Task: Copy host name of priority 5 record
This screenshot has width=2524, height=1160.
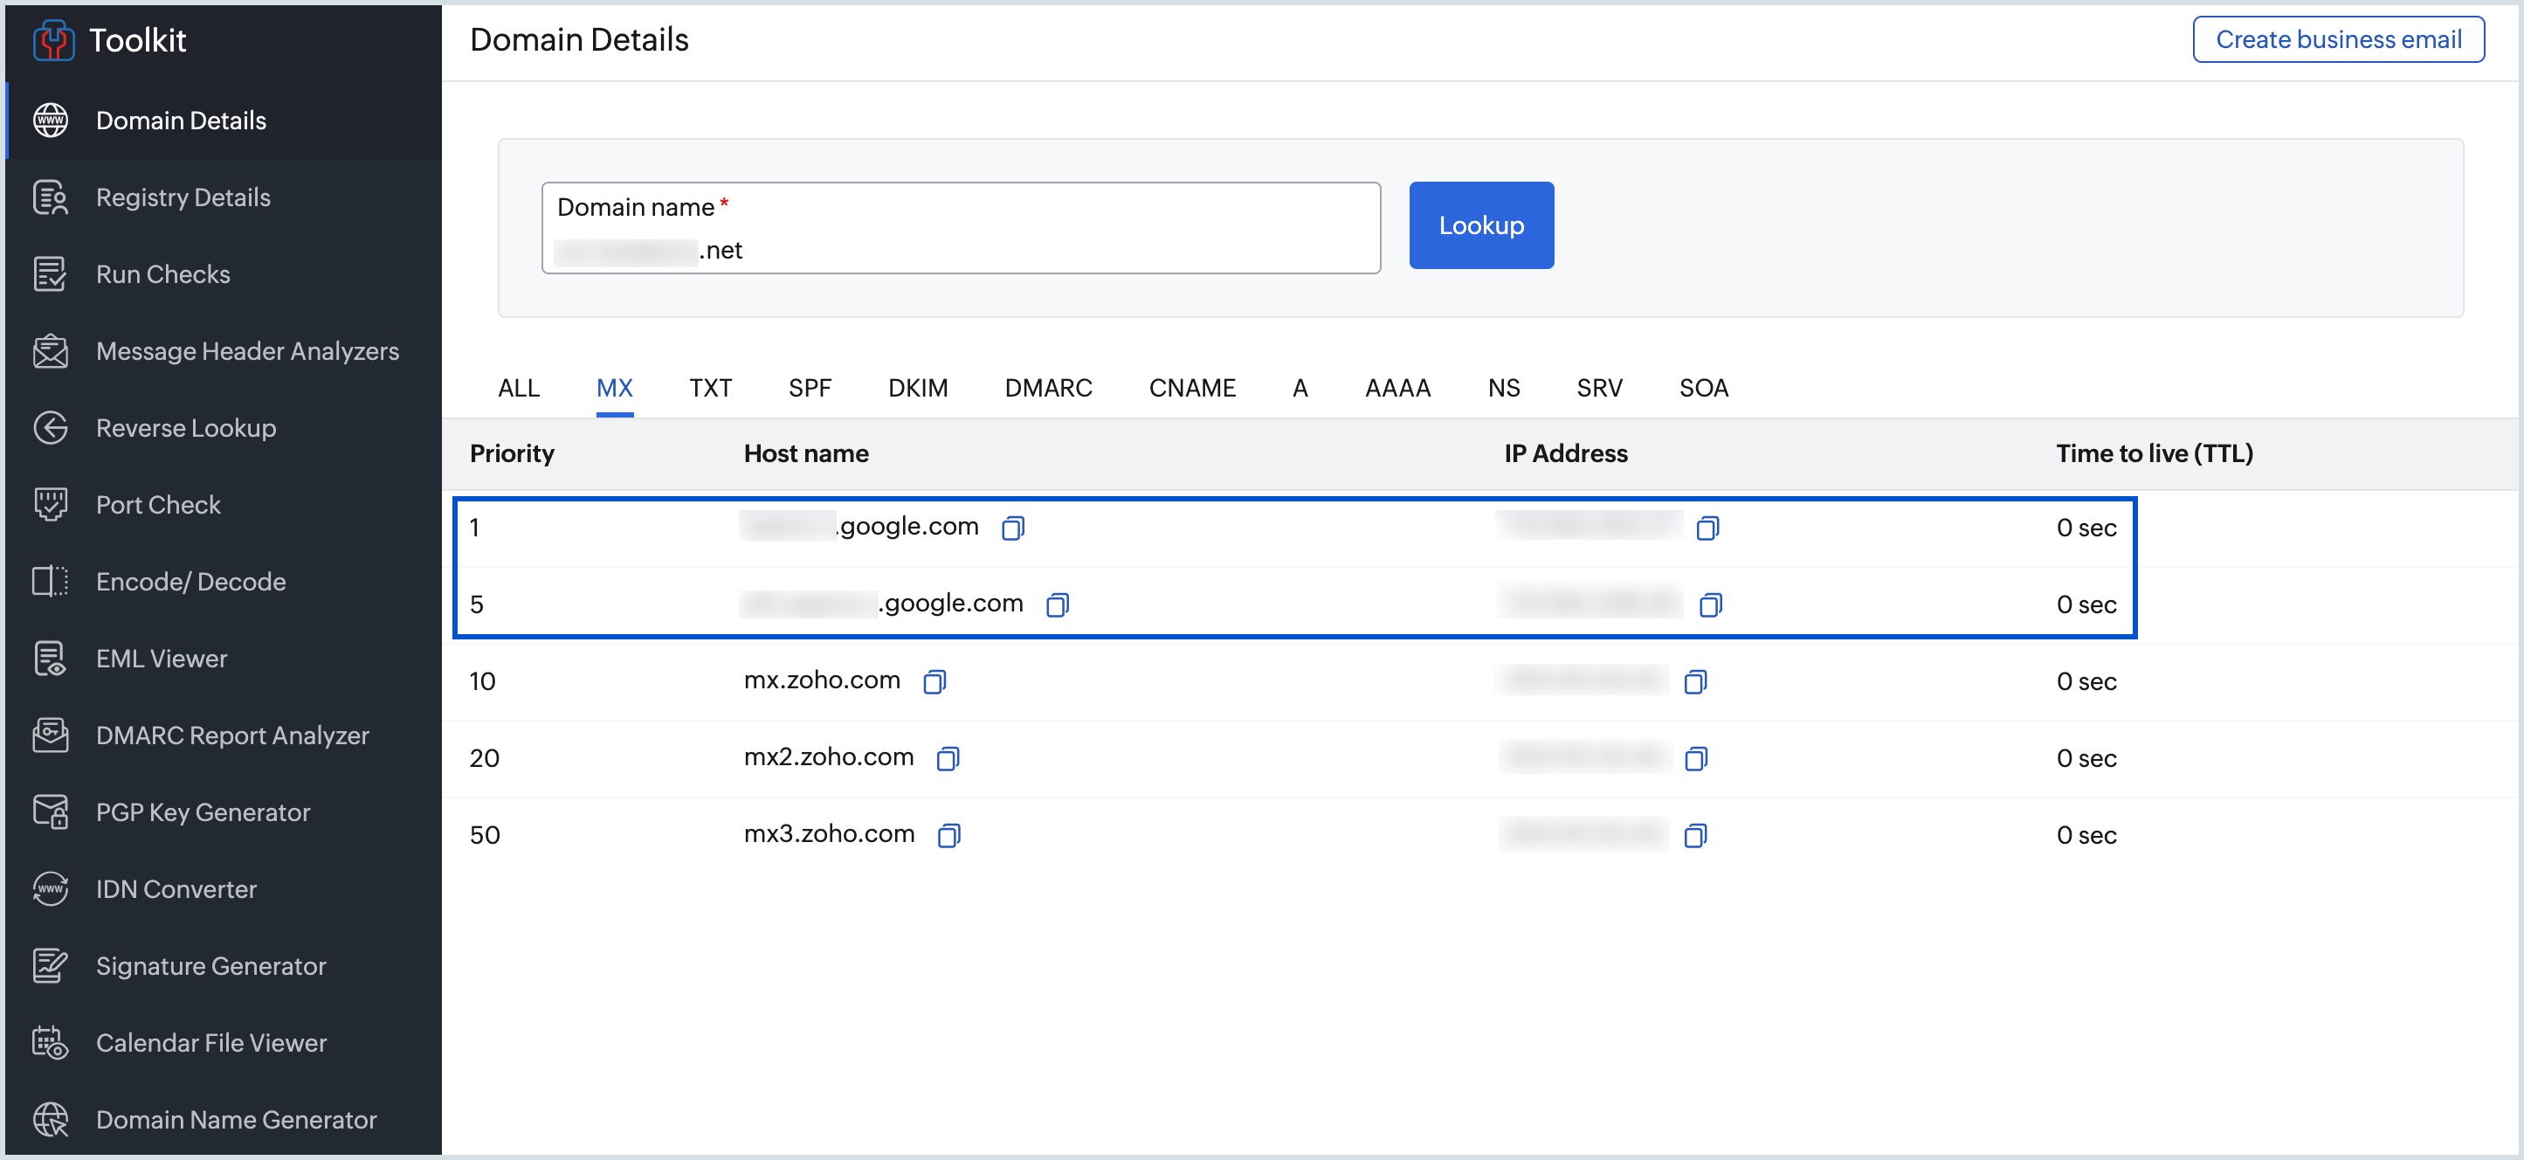Action: [1058, 605]
